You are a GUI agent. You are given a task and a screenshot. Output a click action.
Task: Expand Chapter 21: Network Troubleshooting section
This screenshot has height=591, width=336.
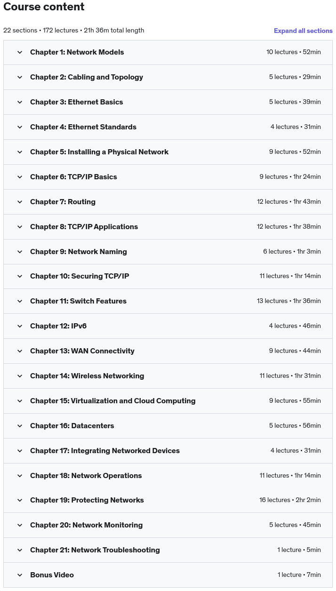(x=168, y=550)
